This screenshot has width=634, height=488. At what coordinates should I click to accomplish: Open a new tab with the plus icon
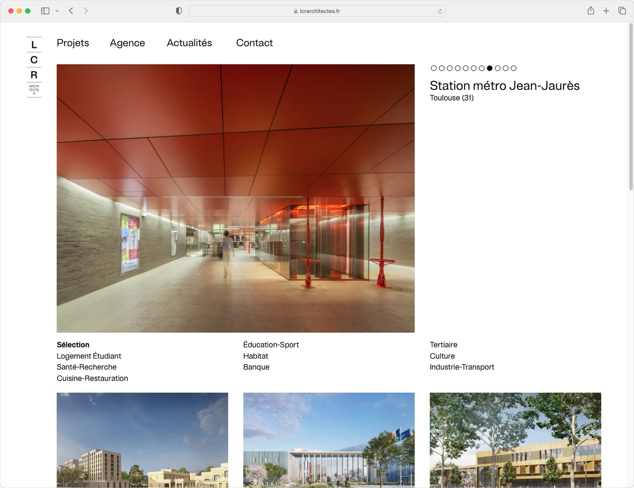606,11
